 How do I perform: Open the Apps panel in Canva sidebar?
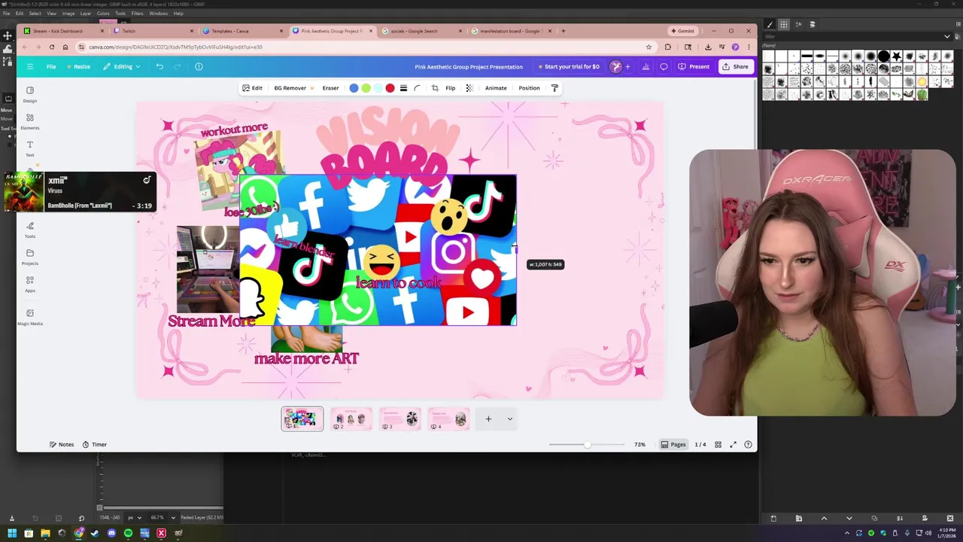[30, 284]
